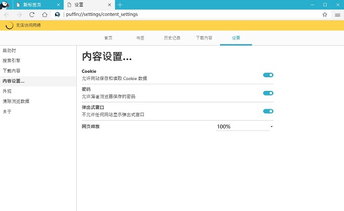The image size is (344, 211).
Task: Close the 新标签页 tab
Action: (x=58, y=5)
